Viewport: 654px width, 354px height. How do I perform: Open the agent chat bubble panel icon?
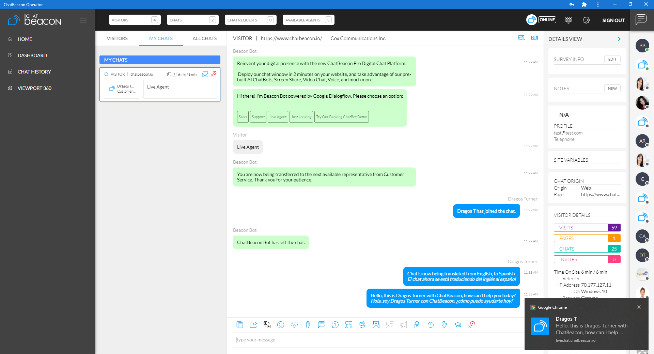pyautogui.click(x=641, y=19)
